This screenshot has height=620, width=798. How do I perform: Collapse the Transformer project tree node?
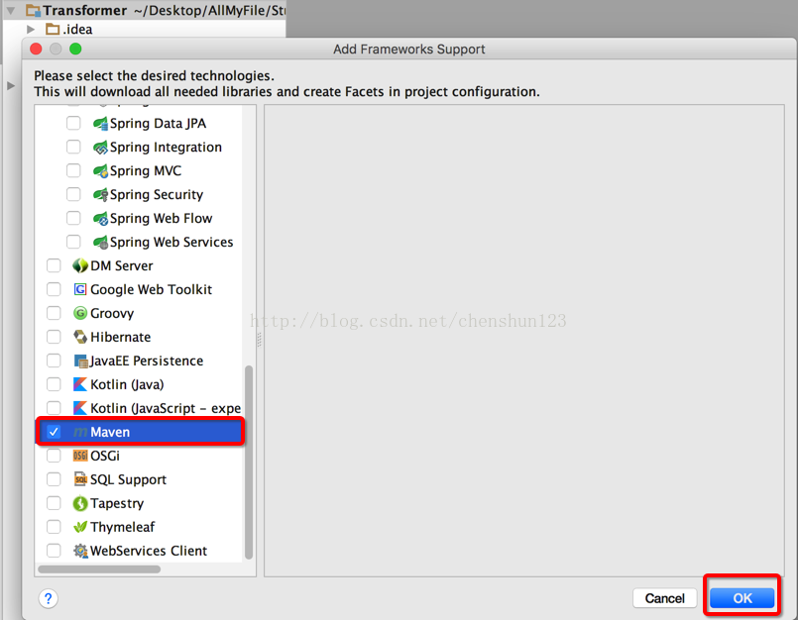point(11,10)
